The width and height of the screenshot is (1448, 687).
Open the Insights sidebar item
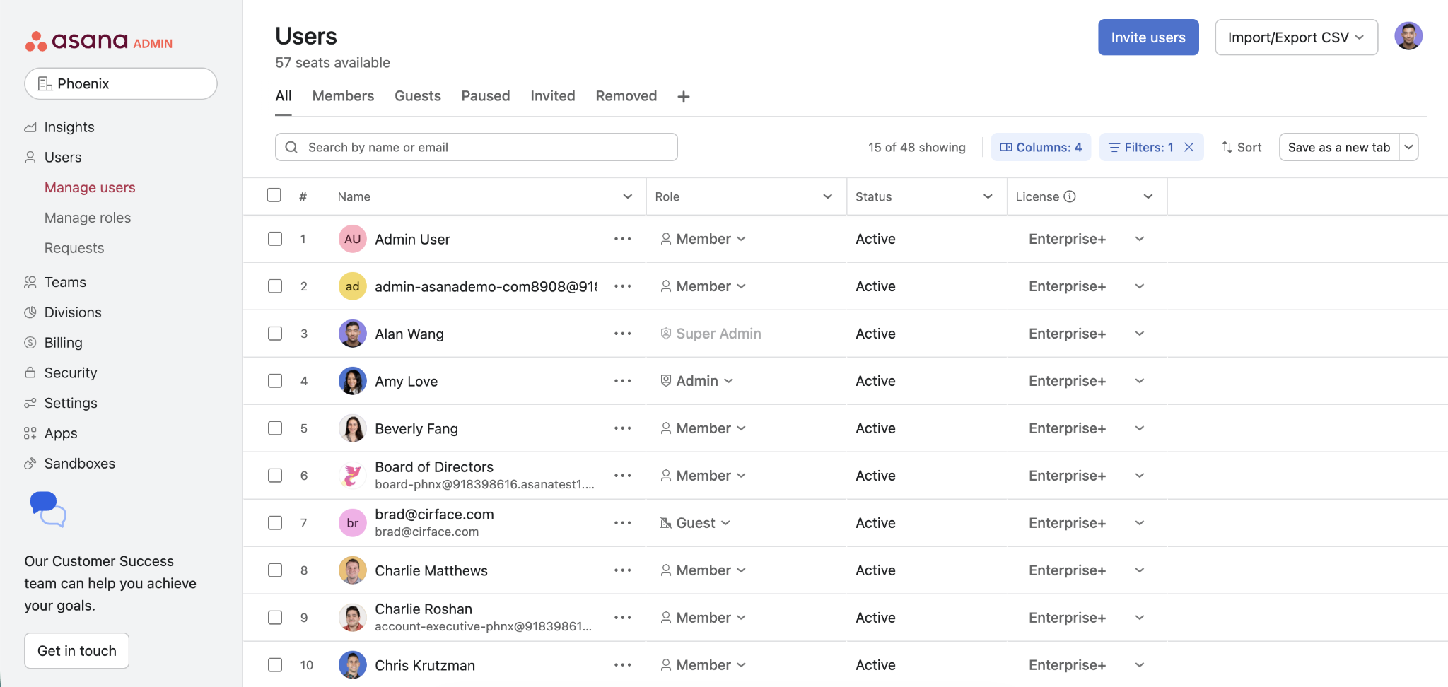(69, 127)
